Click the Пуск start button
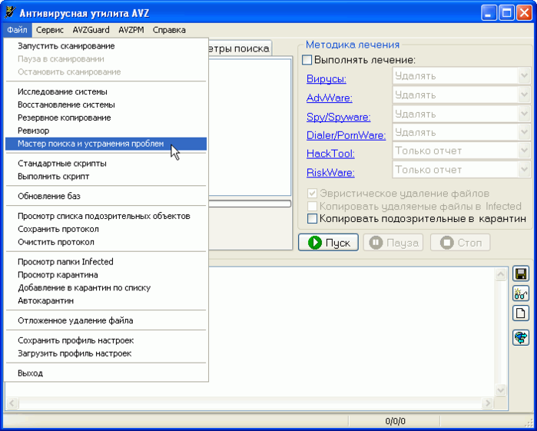The width and height of the screenshot is (537, 431). [x=329, y=243]
